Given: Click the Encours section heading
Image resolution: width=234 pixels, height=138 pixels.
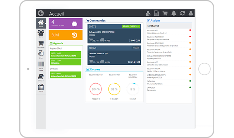Looking at the screenshot, I should (x=95, y=70).
